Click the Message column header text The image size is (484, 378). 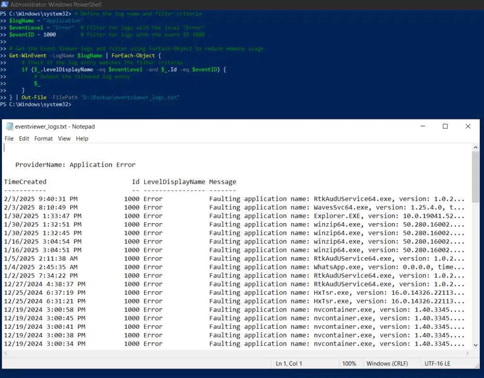(x=223, y=182)
